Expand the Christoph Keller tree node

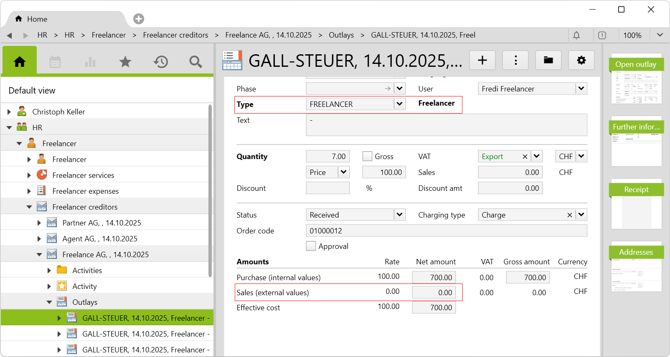[x=9, y=112]
